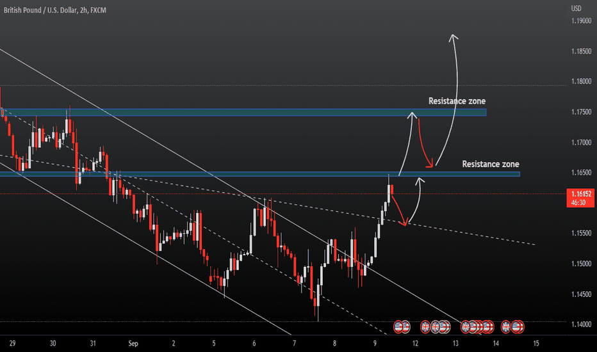This screenshot has width=597, height=352.
Task: Click the 46:30 bar countdown timer
Action: coord(578,202)
